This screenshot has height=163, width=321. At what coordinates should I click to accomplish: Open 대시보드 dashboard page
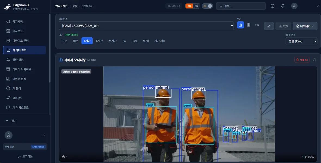(24, 31)
